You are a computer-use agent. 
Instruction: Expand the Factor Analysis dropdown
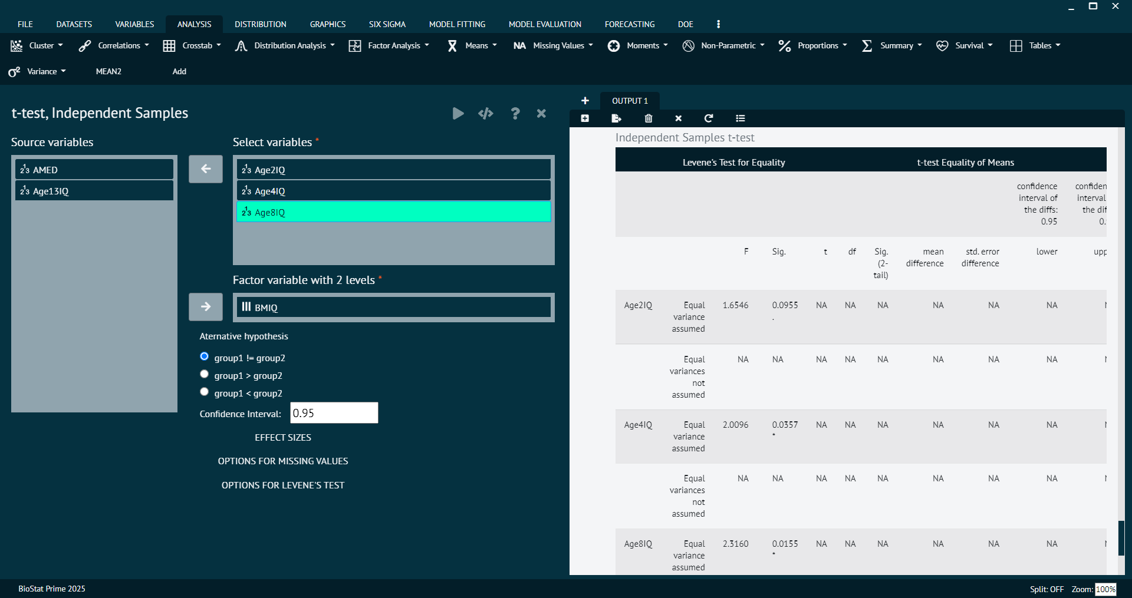427,45
